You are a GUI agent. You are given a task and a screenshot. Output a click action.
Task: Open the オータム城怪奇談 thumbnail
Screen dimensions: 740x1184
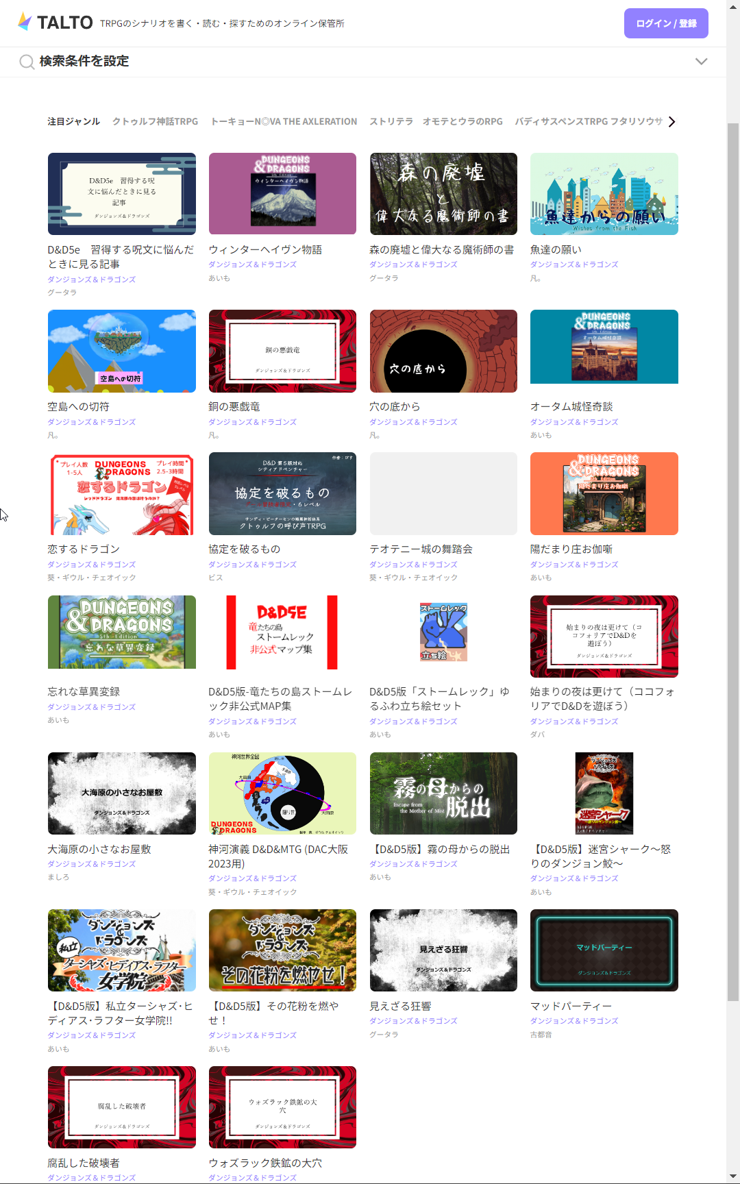click(x=604, y=347)
